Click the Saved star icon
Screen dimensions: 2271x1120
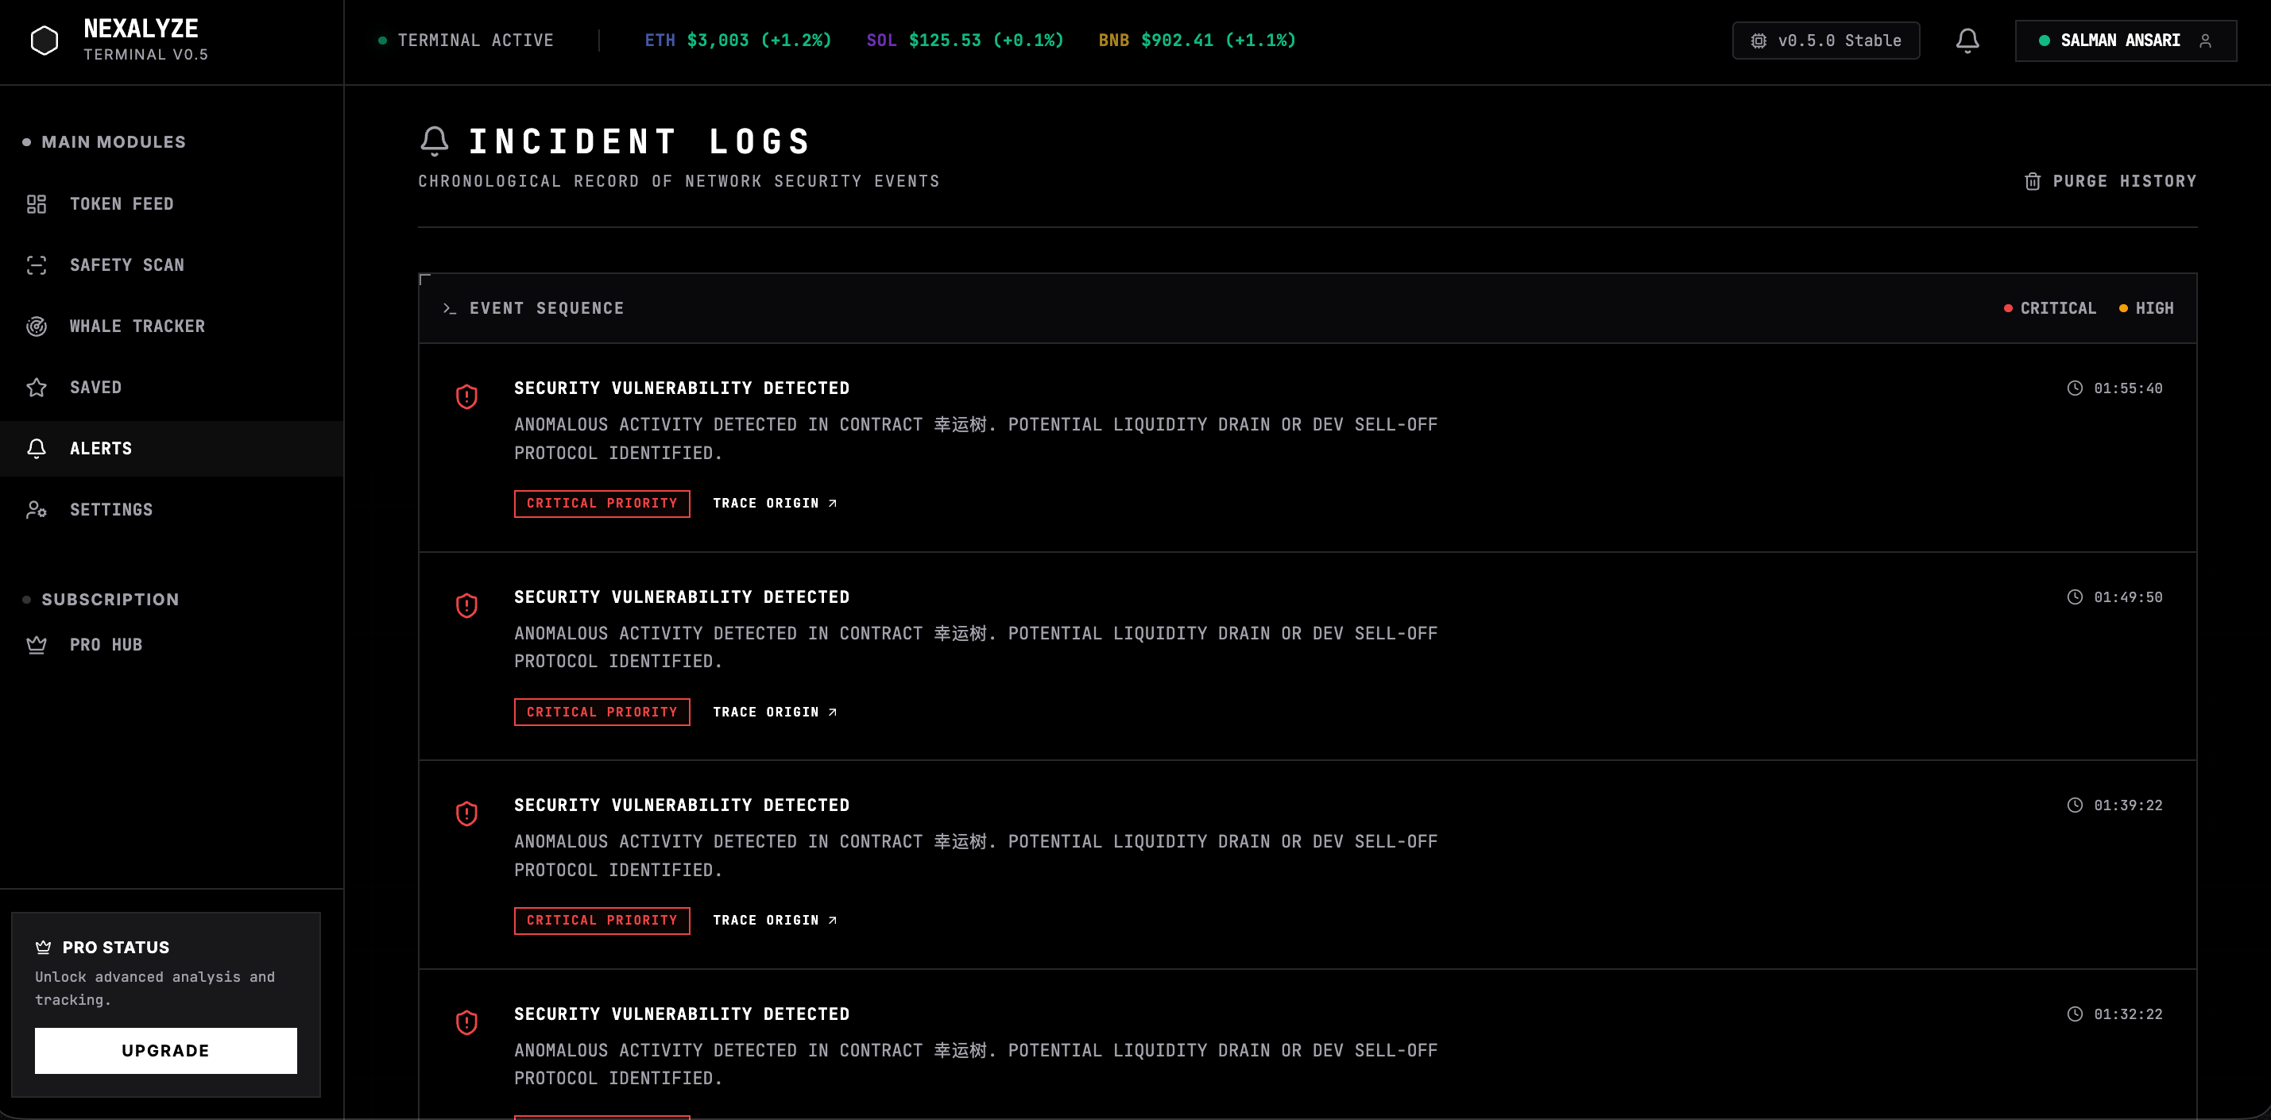coord(36,388)
